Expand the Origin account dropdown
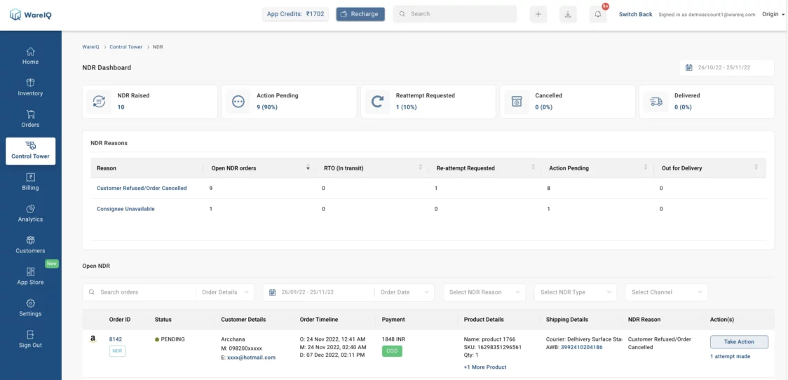 [773, 14]
